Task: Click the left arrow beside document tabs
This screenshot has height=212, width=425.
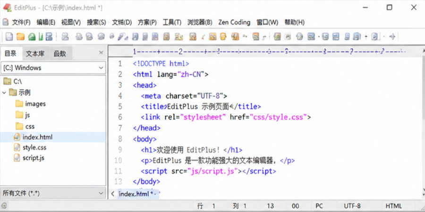Action: coord(112,194)
